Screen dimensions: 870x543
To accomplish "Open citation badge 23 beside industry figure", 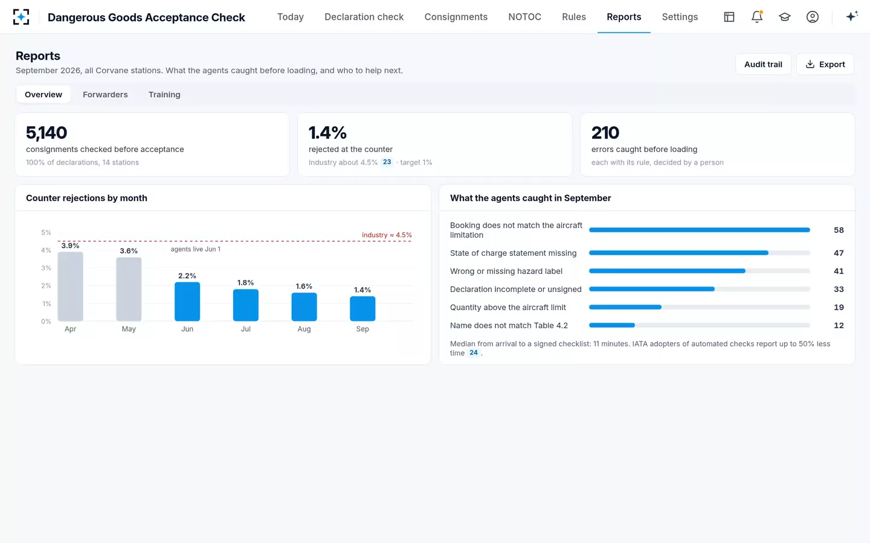I will pyautogui.click(x=387, y=162).
